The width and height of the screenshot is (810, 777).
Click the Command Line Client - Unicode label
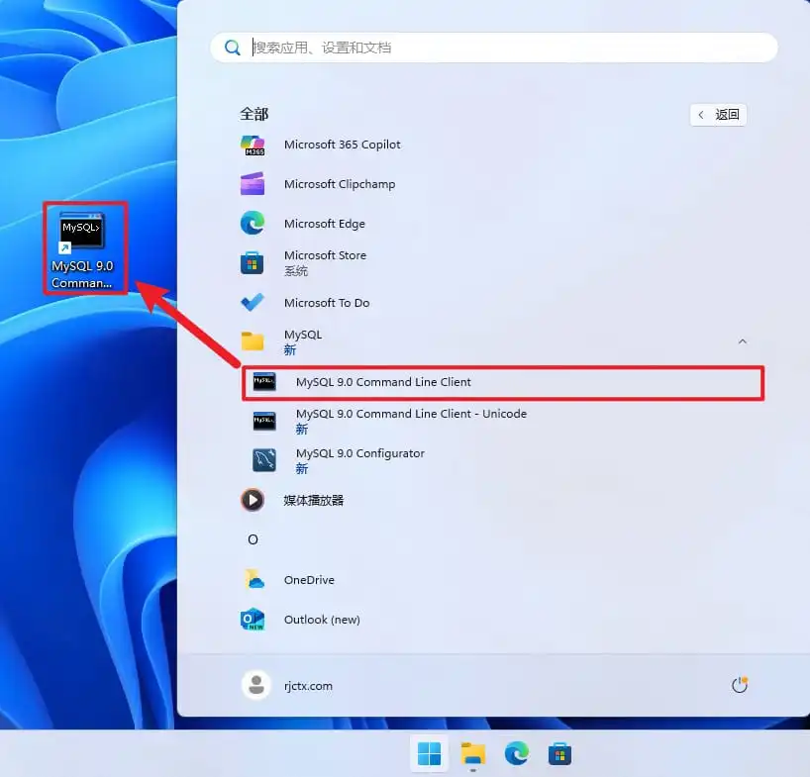point(411,414)
